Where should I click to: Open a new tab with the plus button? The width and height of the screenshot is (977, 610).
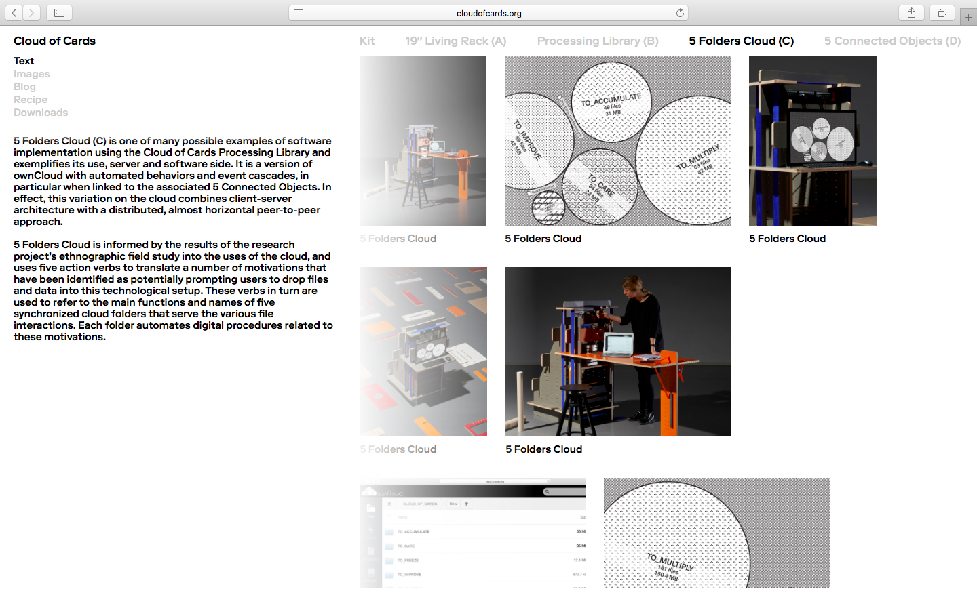click(x=968, y=17)
